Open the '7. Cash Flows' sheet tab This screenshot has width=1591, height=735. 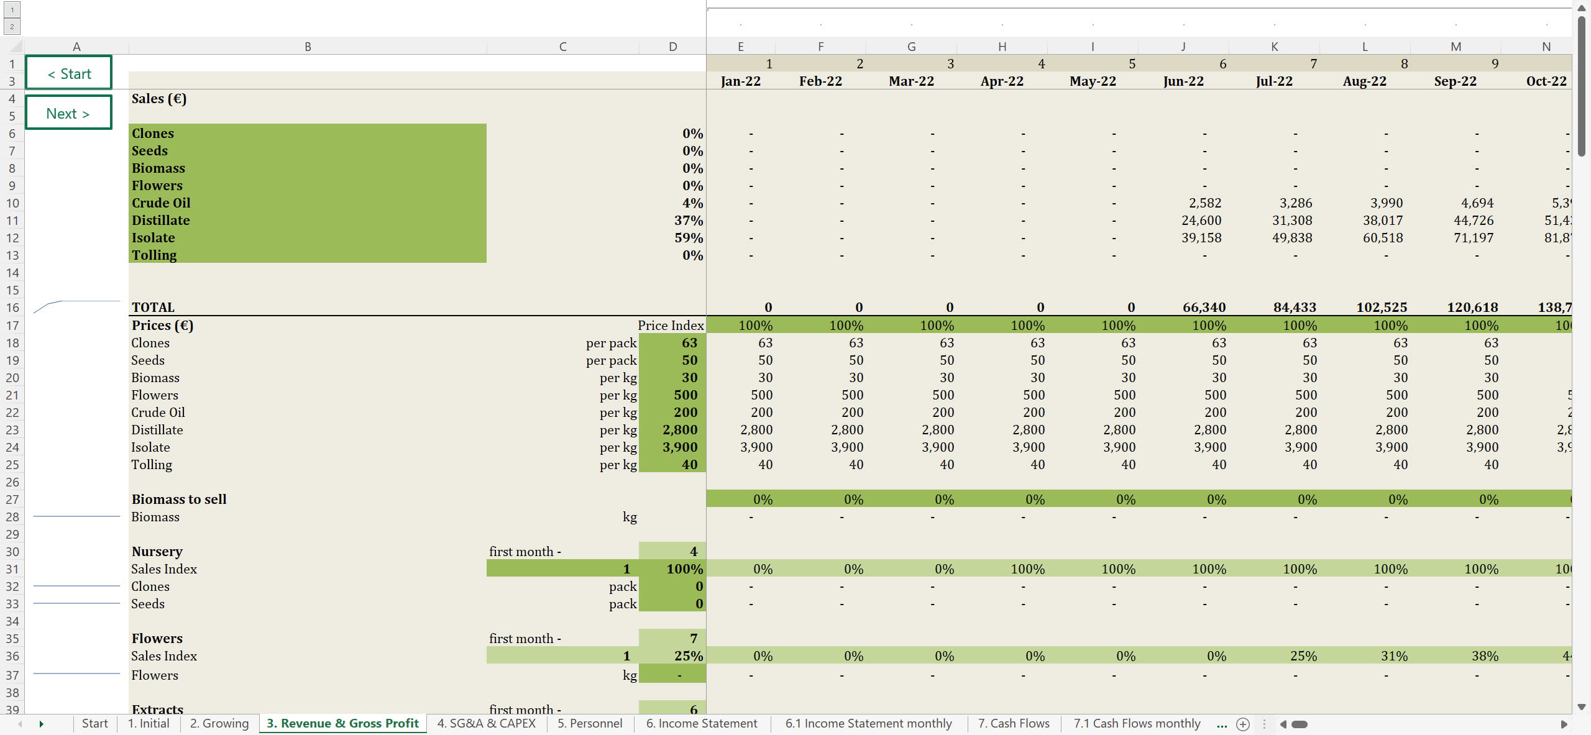pyautogui.click(x=1013, y=723)
